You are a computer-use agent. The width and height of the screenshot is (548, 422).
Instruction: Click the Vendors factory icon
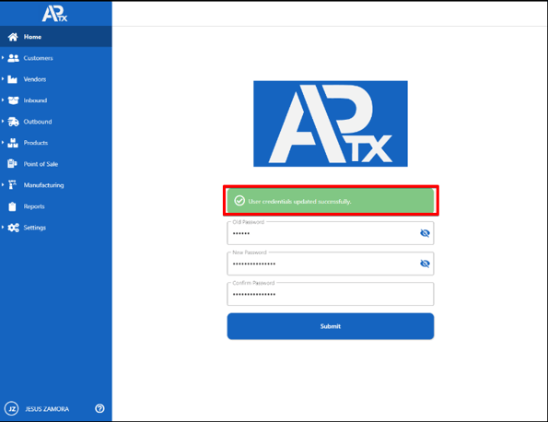pyautogui.click(x=12, y=79)
